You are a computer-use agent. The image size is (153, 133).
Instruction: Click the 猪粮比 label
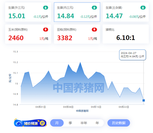point(110,29)
